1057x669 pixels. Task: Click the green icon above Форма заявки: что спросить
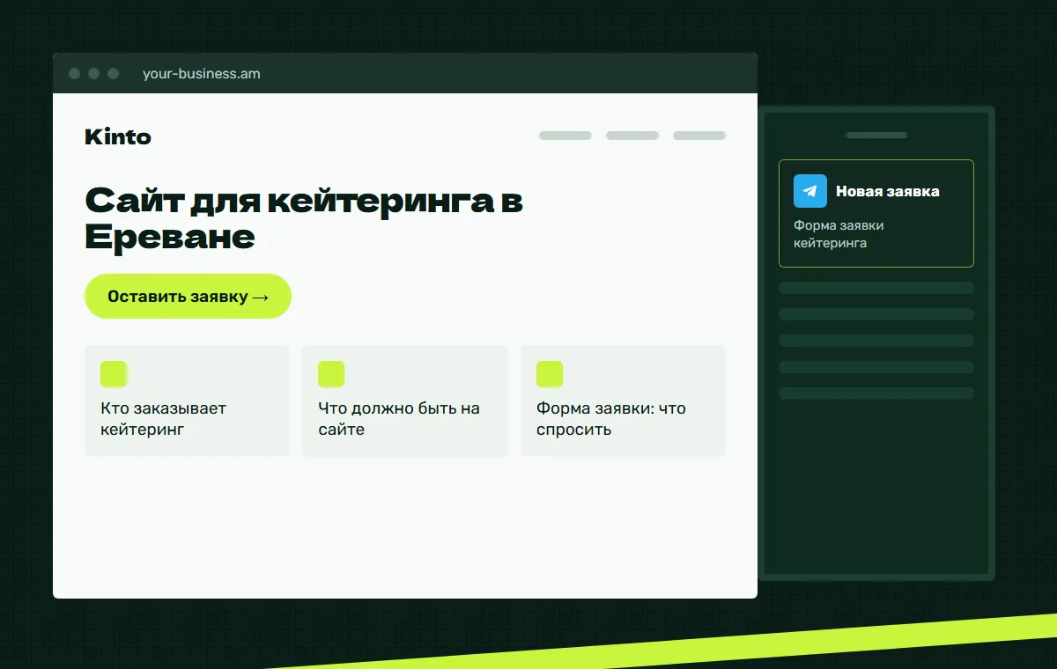pyautogui.click(x=550, y=374)
